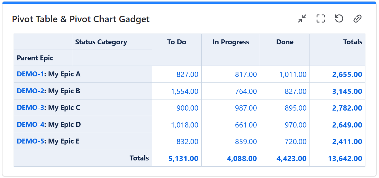Click the Status Category header cell
The width and height of the screenshot is (379, 178).
pyautogui.click(x=101, y=42)
